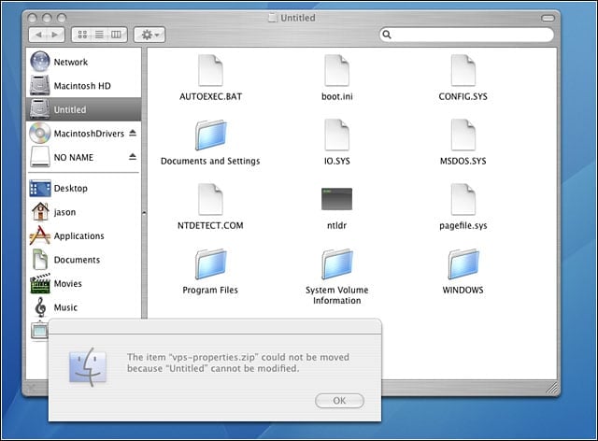Select Network in the sidebar

(83, 62)
